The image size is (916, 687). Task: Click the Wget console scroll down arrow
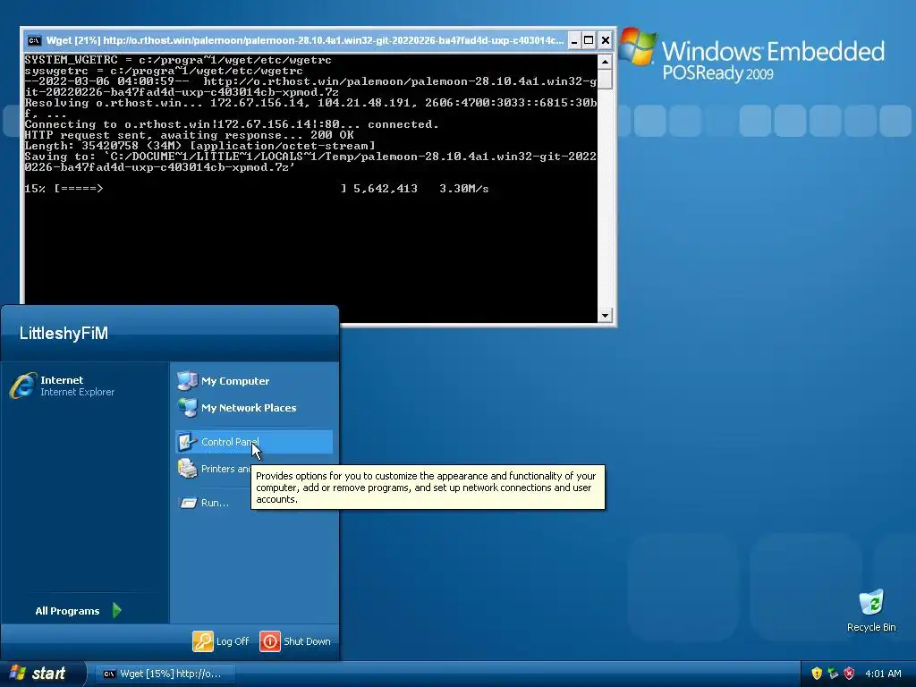(605, 315)
